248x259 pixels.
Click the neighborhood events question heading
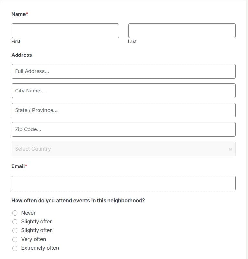(78, 200)
